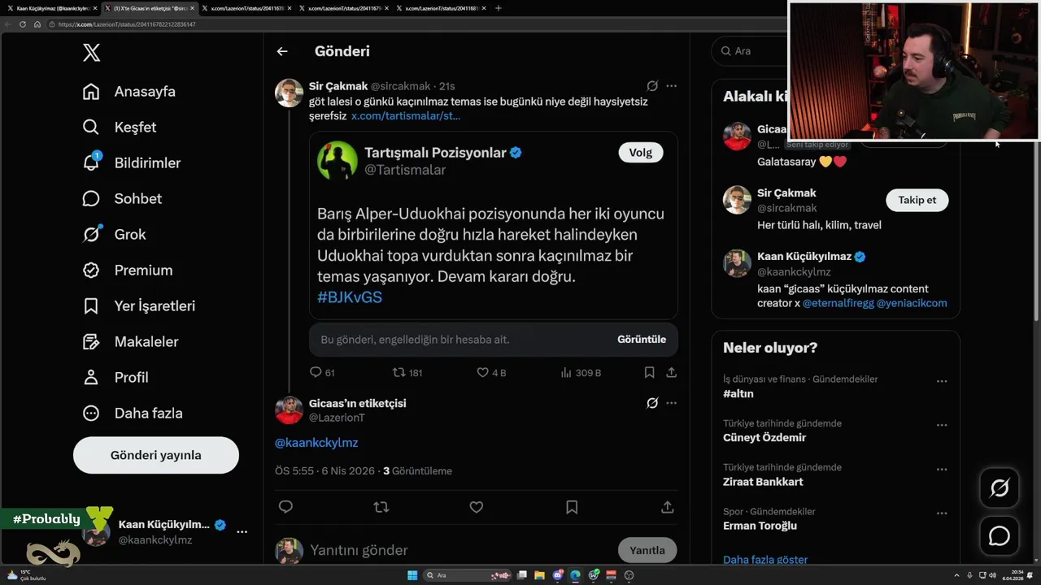Image resolution: width=1041 pixels, height=585 pixels.
Task: Reload the page in browser
Action: (23, 24)
